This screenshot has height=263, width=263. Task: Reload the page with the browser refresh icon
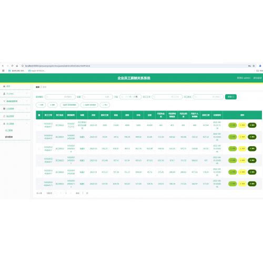(12, 66)
